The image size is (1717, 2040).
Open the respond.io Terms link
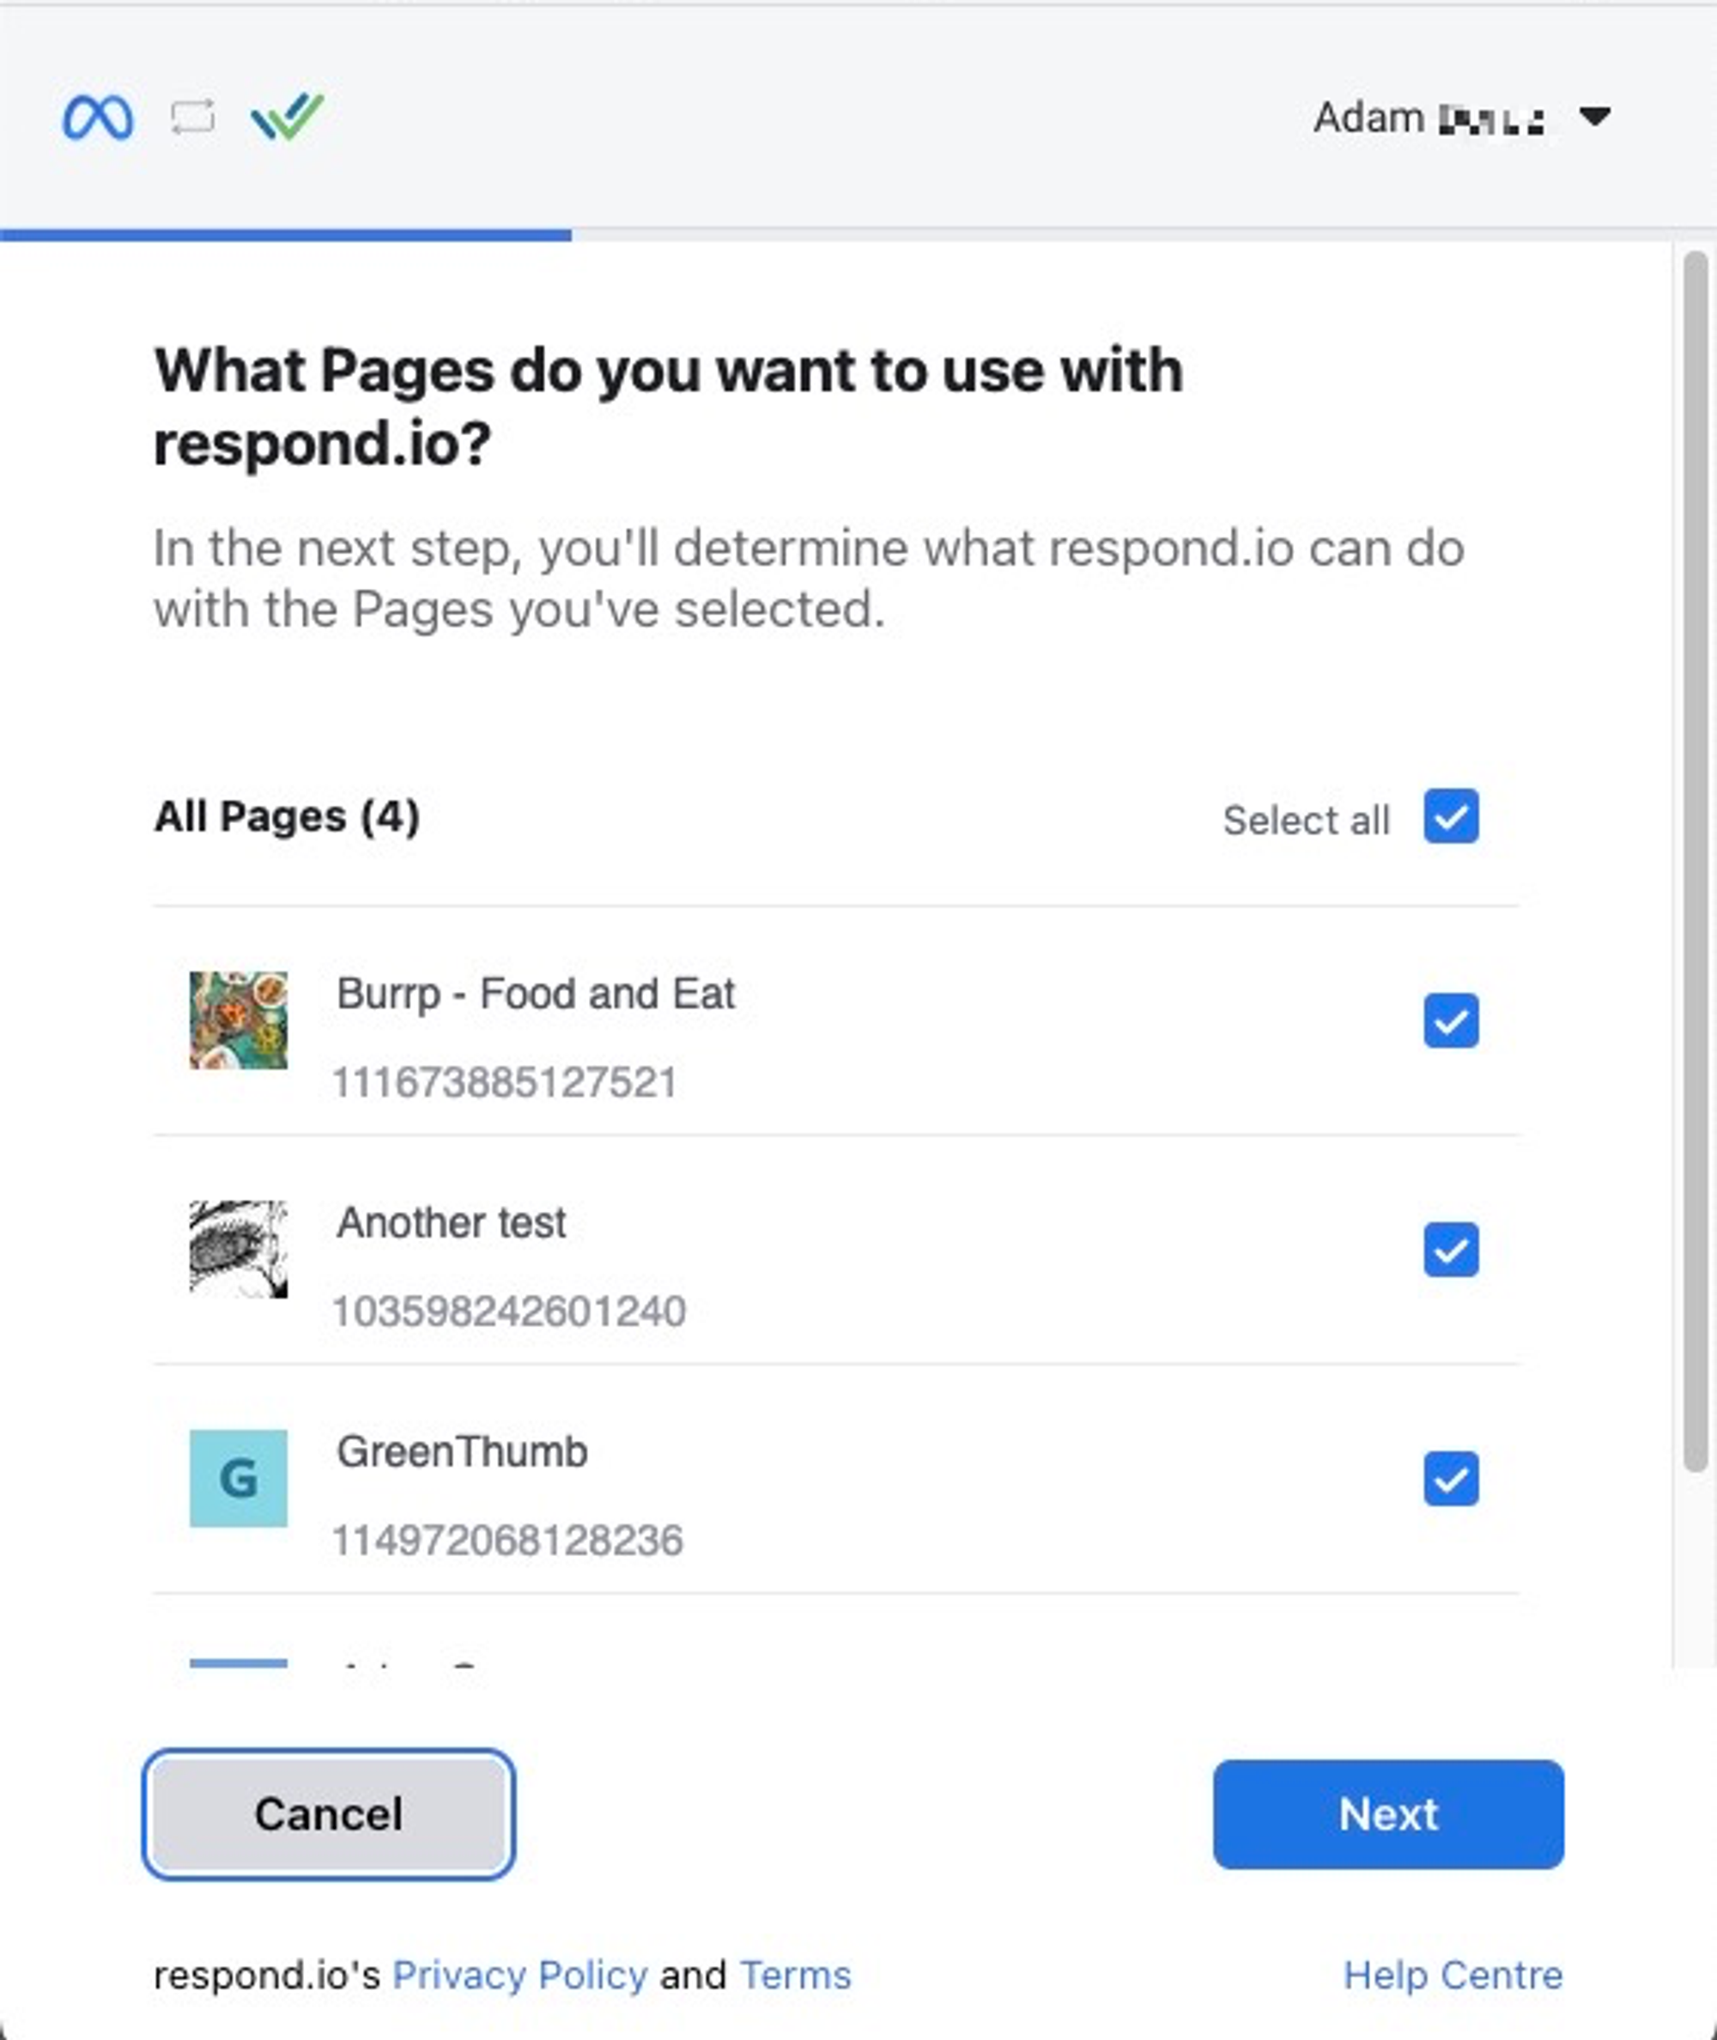(x=795, y=1976)
